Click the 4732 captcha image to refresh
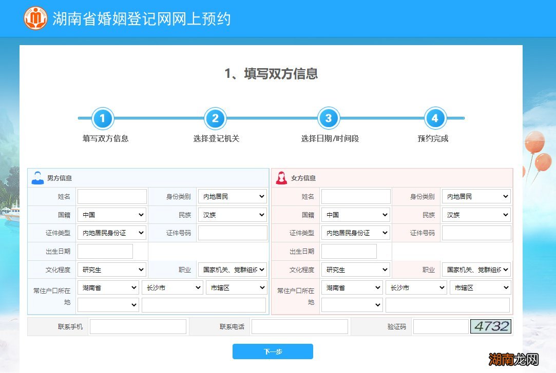 click(491, 326)
